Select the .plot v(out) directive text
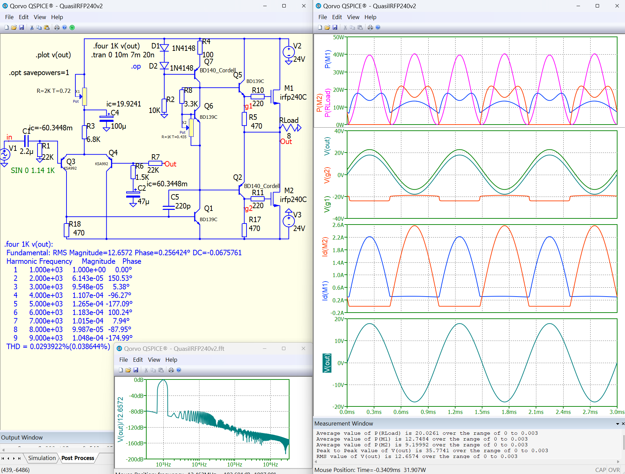 pos(53,55)
